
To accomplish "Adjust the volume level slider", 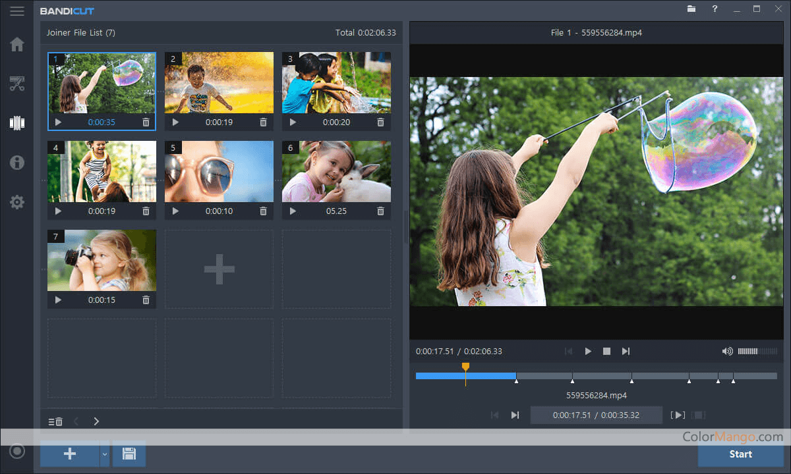I will point(757,352).
